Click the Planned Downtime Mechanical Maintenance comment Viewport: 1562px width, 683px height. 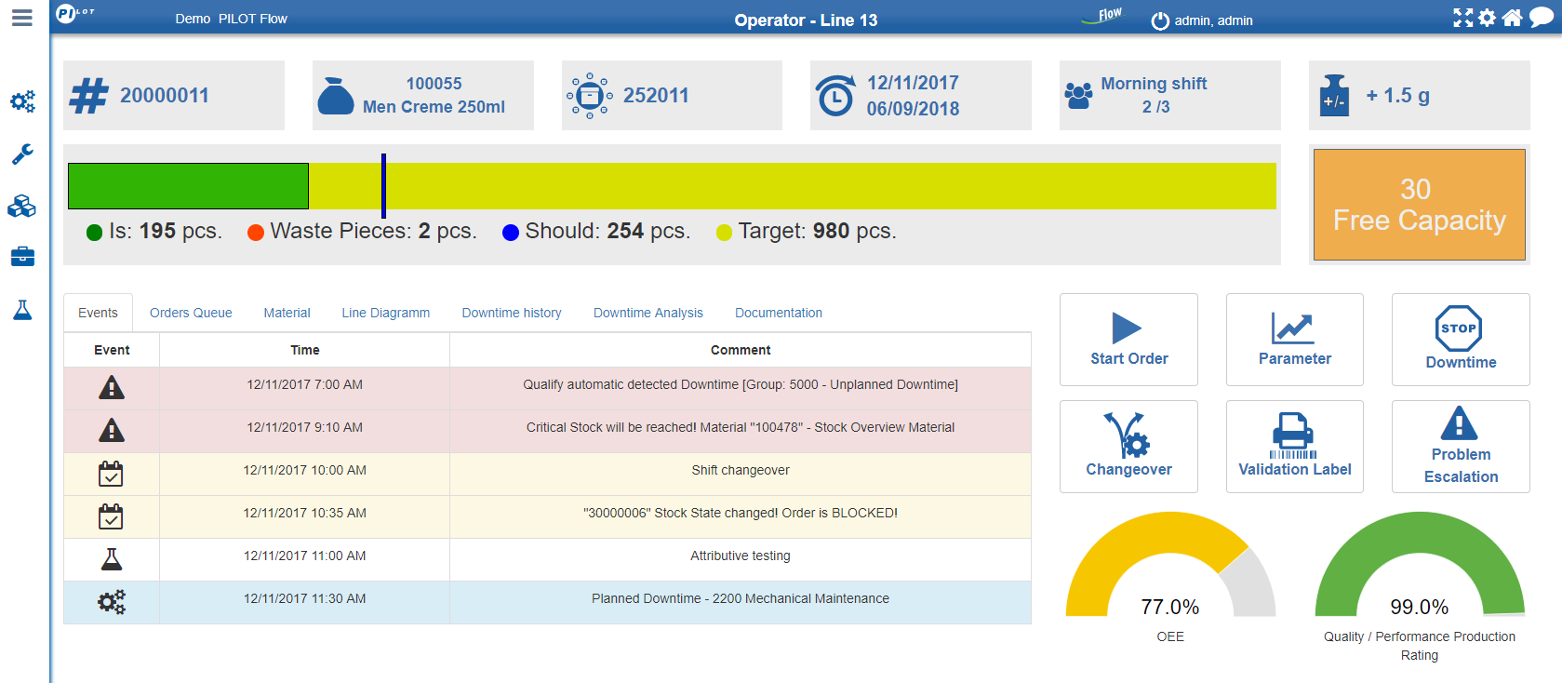click(741, 598)
